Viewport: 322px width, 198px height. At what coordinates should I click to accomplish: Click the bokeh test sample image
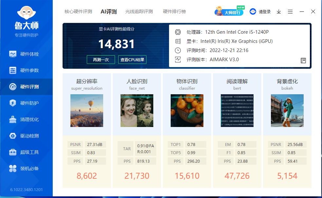point(287,110)
